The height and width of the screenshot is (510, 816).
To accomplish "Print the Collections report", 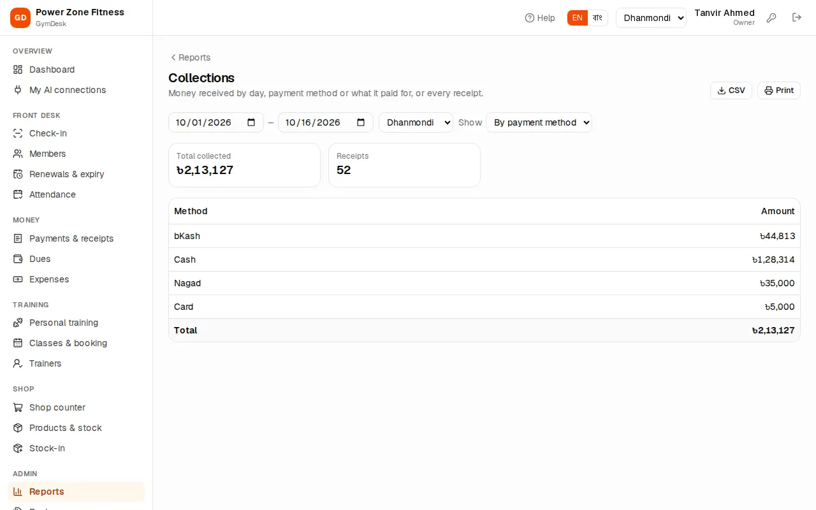I will pyautogui.click(x=778, y=91).
